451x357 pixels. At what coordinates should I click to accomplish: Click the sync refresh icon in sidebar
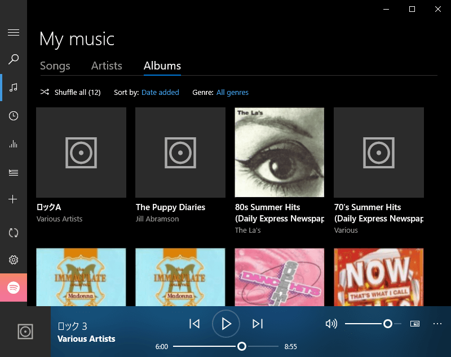(13, 233)
